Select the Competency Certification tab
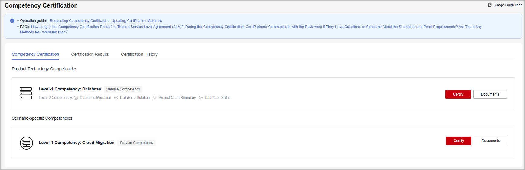 click(x=35, y=54)
